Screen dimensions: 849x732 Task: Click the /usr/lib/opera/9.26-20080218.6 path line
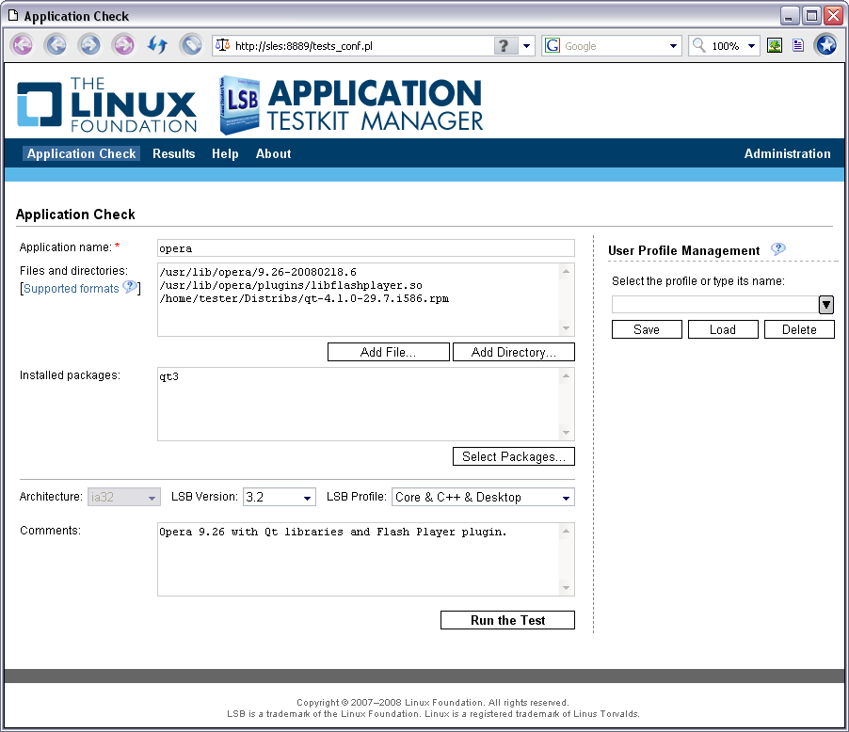258,272
